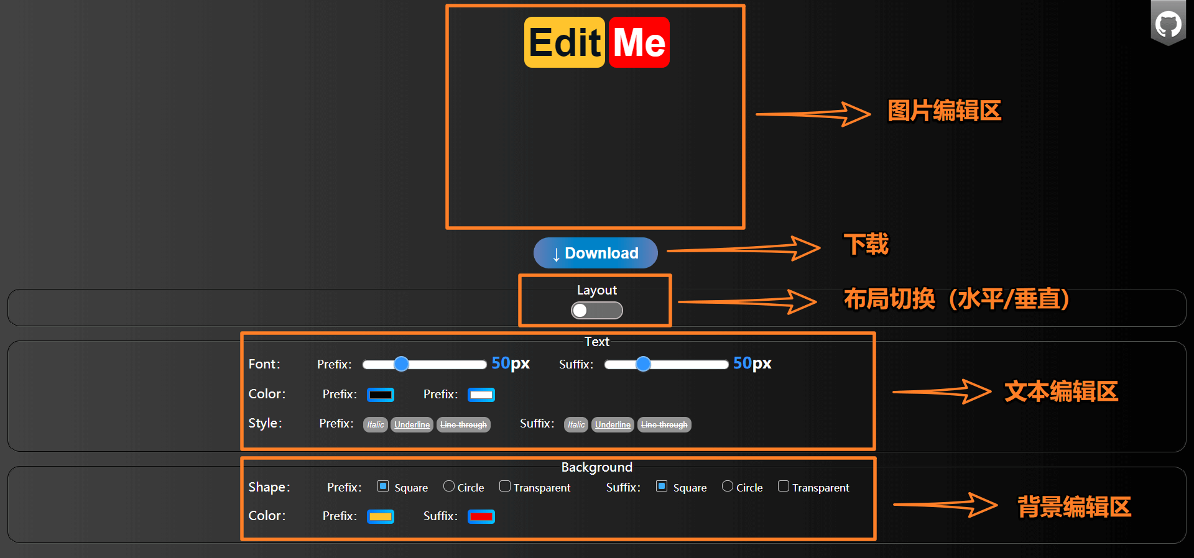
Task: Toggle the Layout switch
Action: coord(597,310)
